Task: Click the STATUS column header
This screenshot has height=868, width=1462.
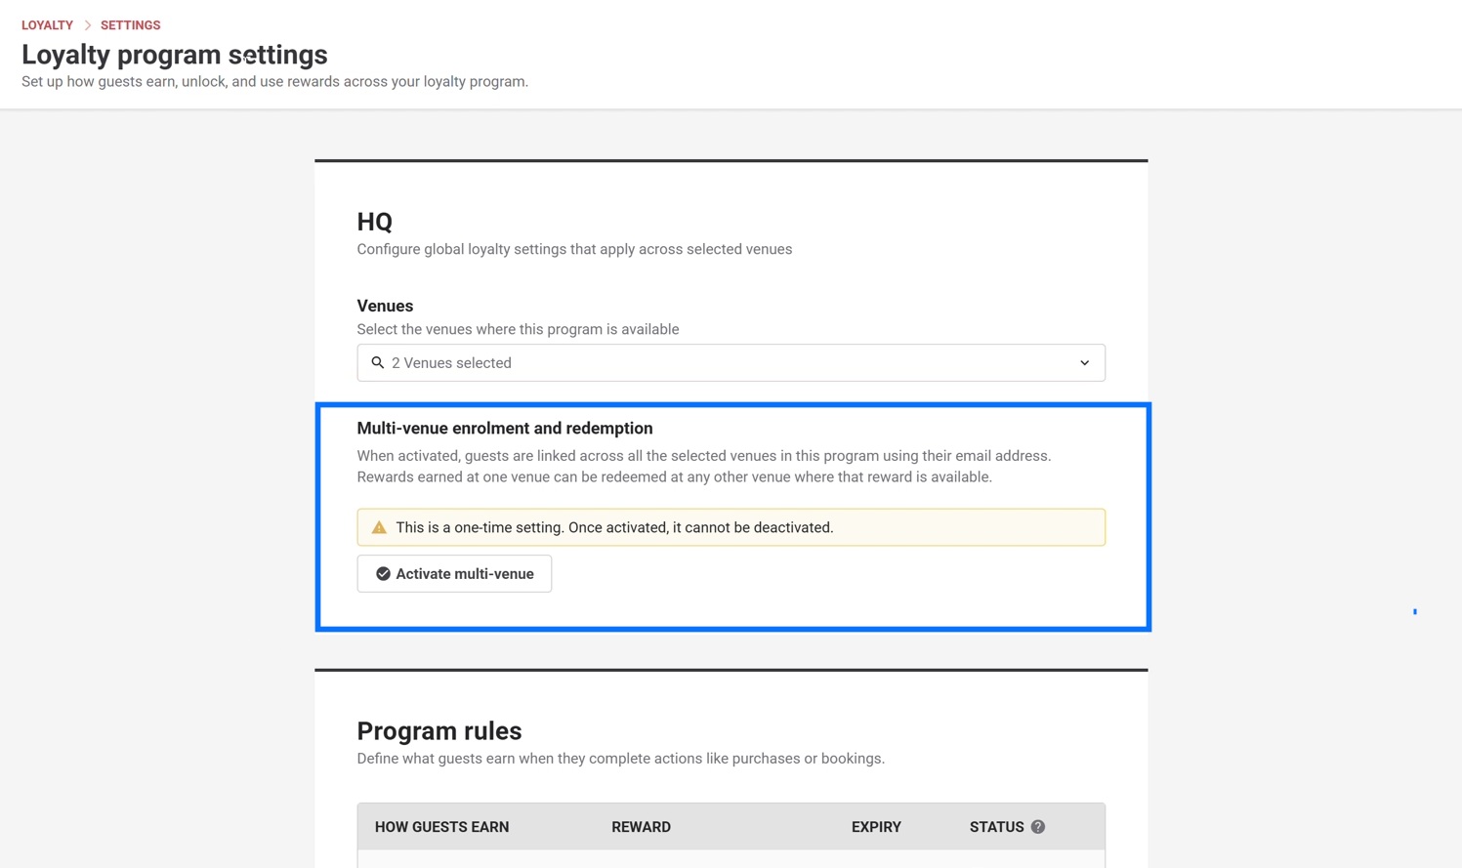Action: [996, 827]
